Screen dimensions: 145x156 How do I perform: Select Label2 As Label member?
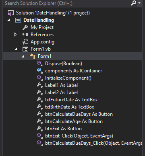pyautogui.click(x=61, y=92)
